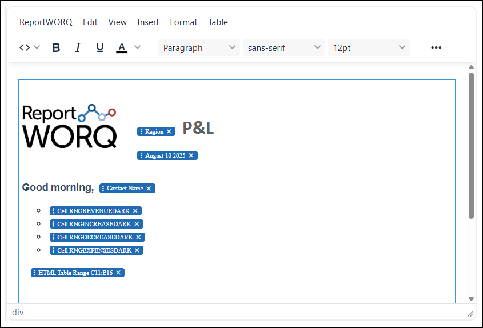Image resolution: width=483 pixels, height=328 pixels.
Task: Expand the sans-serif font dropdown
Action: pos(284,47)
